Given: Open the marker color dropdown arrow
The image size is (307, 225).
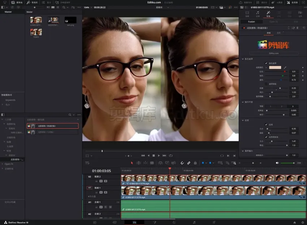Looking at the screenshot, I should pos(213,163).
